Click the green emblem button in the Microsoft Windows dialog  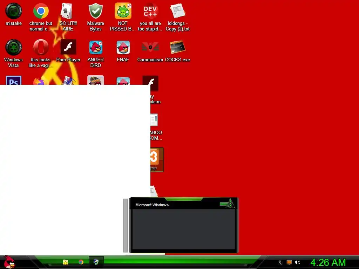227,204
